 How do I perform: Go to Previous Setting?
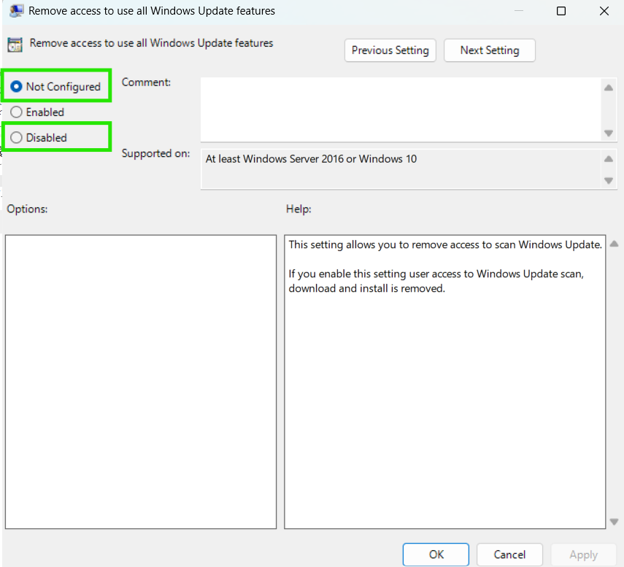pyautogui.click(x=390, y=50)
